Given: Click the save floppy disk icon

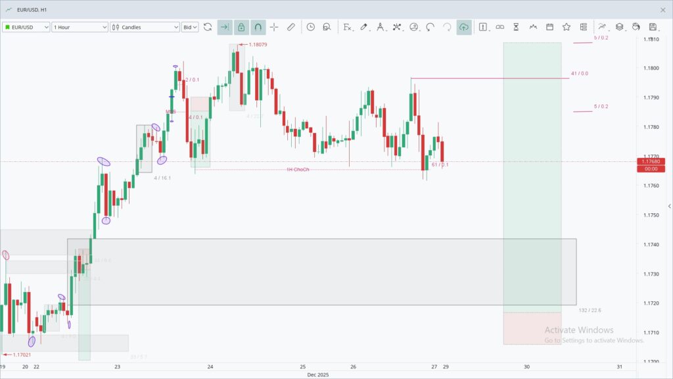Looking at the screenshot, I should pyautogui.click(x=653, y=27).
